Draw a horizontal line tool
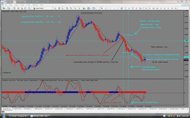 coord(114,8)
